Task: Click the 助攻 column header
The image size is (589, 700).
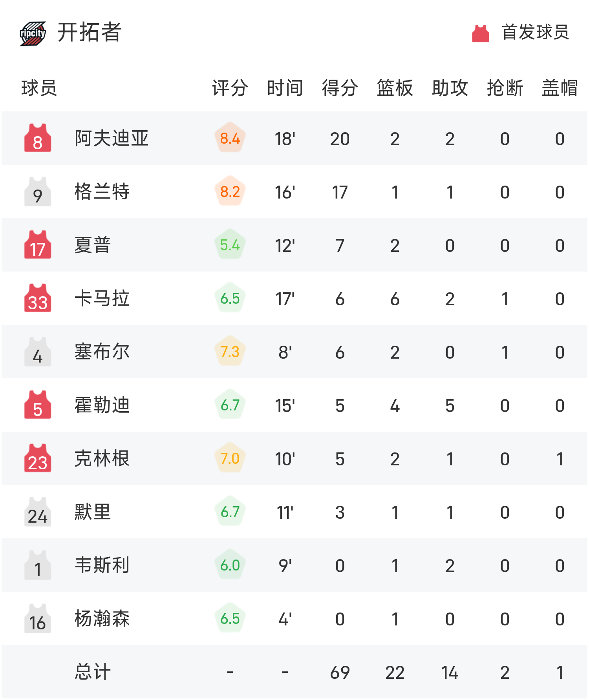Action: coord(450,88)
